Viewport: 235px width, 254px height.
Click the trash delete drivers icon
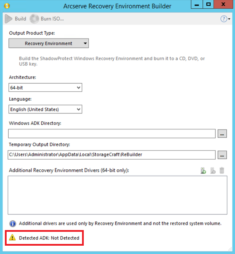point(222,171)
